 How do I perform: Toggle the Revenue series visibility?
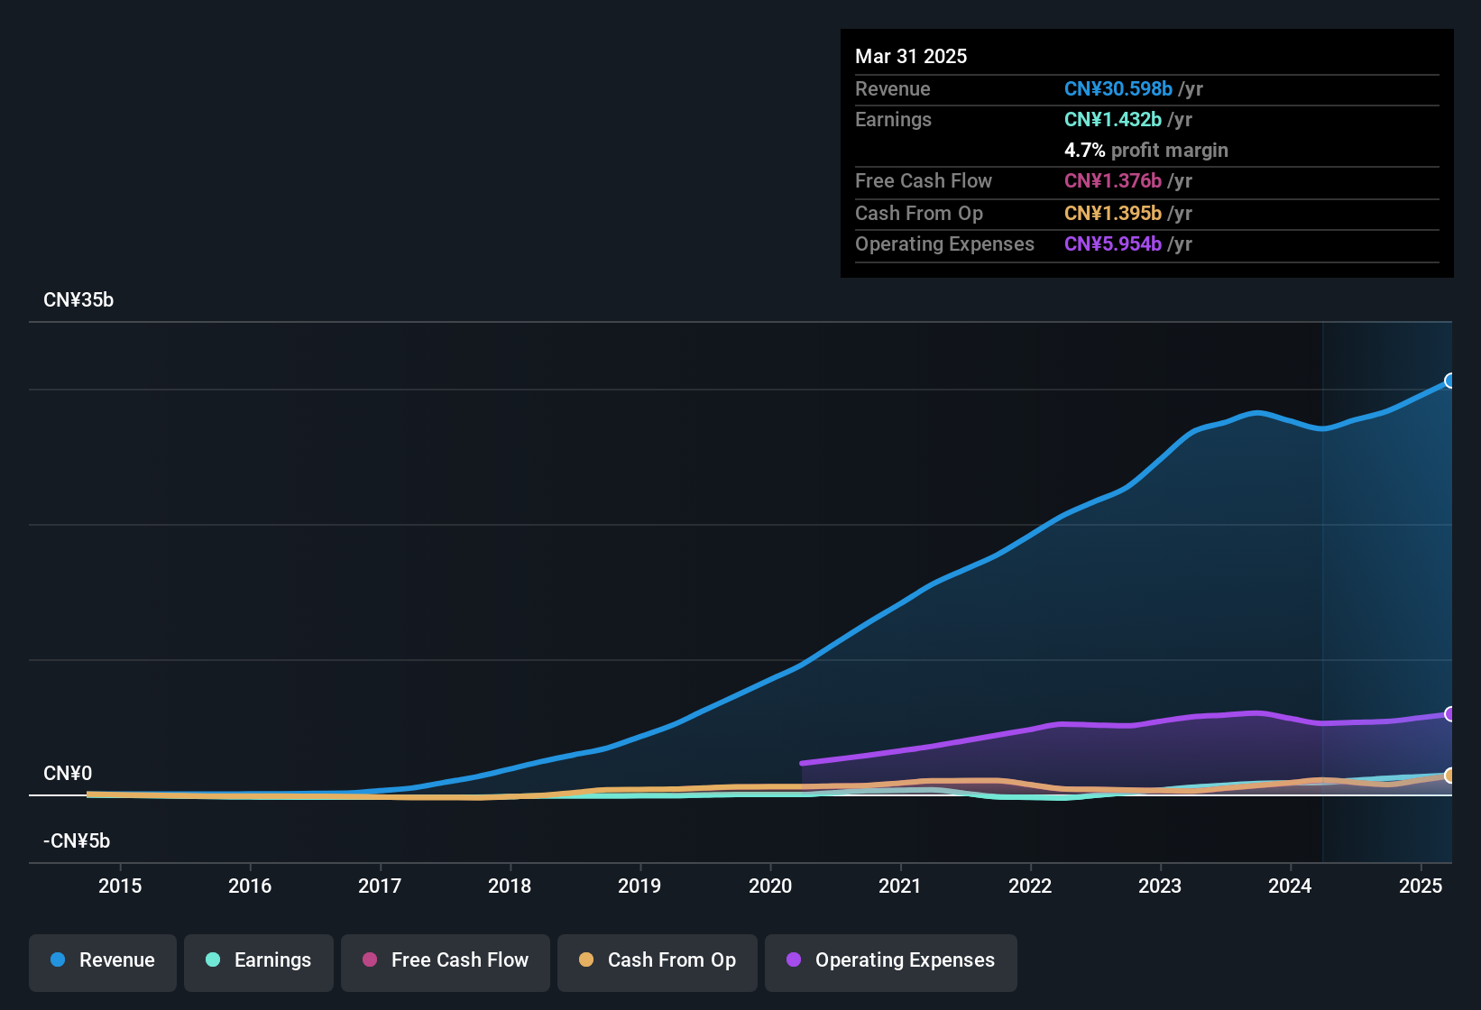click(102, 960)
